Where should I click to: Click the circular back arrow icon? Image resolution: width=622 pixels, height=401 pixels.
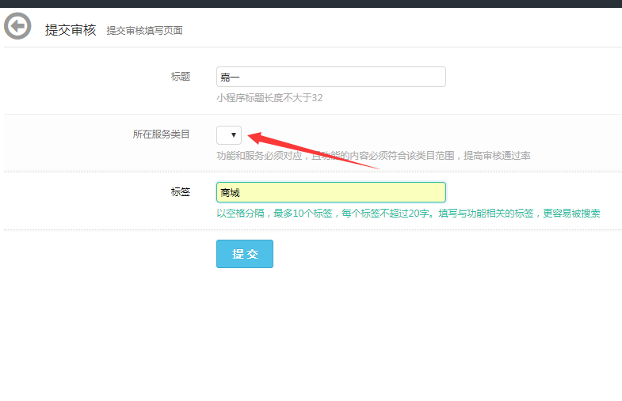coord(17,27)
